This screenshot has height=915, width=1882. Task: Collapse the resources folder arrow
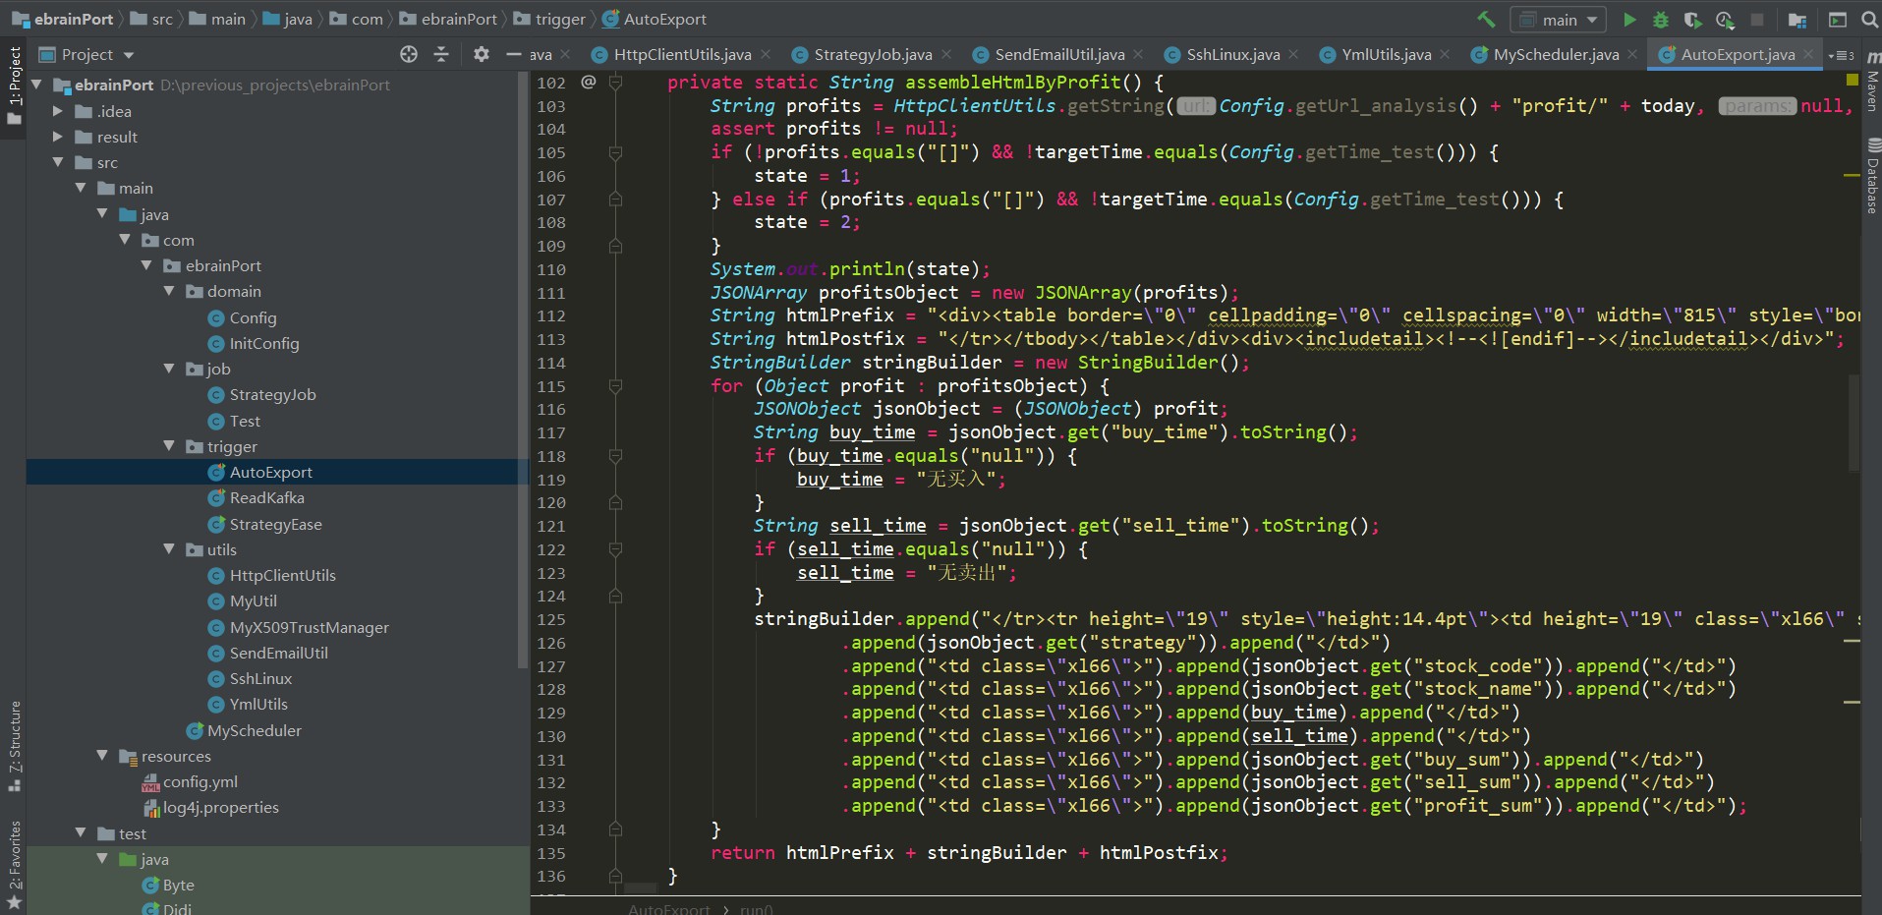pos(102,756)
